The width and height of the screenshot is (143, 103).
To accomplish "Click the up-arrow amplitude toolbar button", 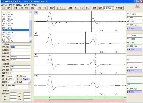I will [61, 8].
